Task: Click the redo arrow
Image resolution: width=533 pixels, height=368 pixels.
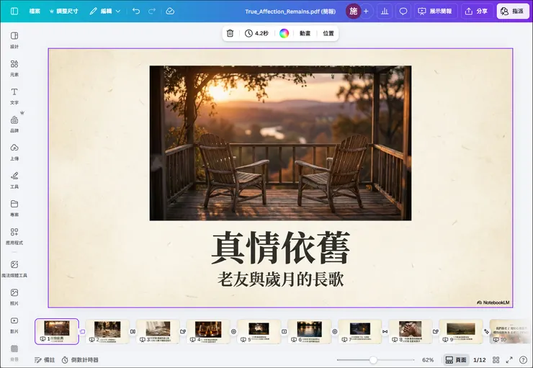Action: click(151, 12)
